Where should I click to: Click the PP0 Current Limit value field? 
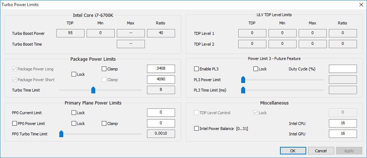click(x=161, y=112)
